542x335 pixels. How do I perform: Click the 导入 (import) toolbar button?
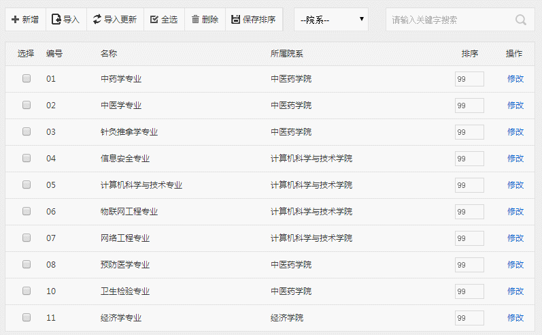tap(66, 20)
